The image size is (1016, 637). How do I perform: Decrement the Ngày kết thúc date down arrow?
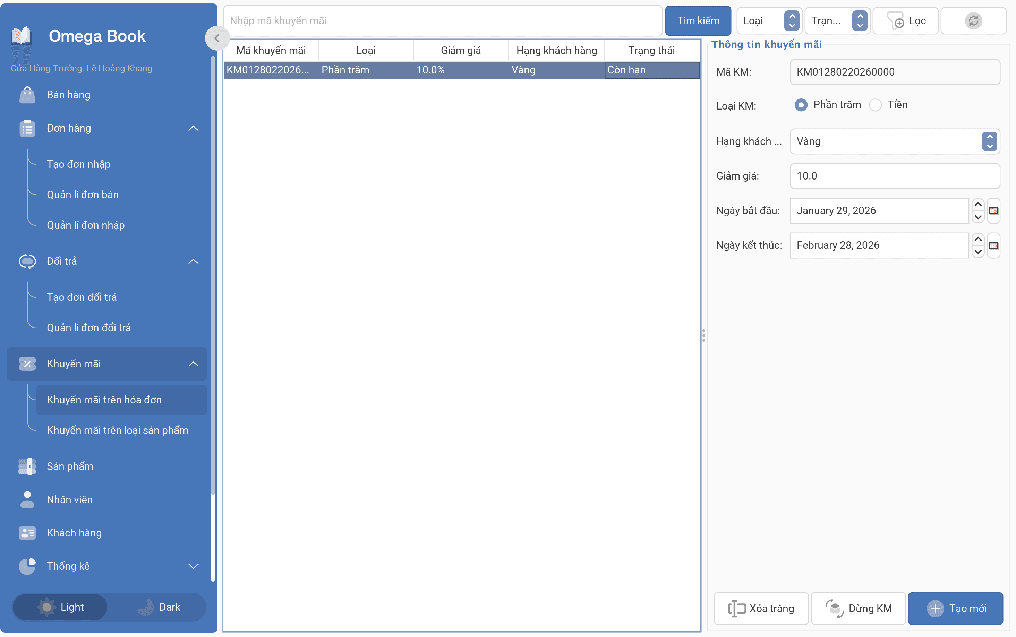coord(978,252)
